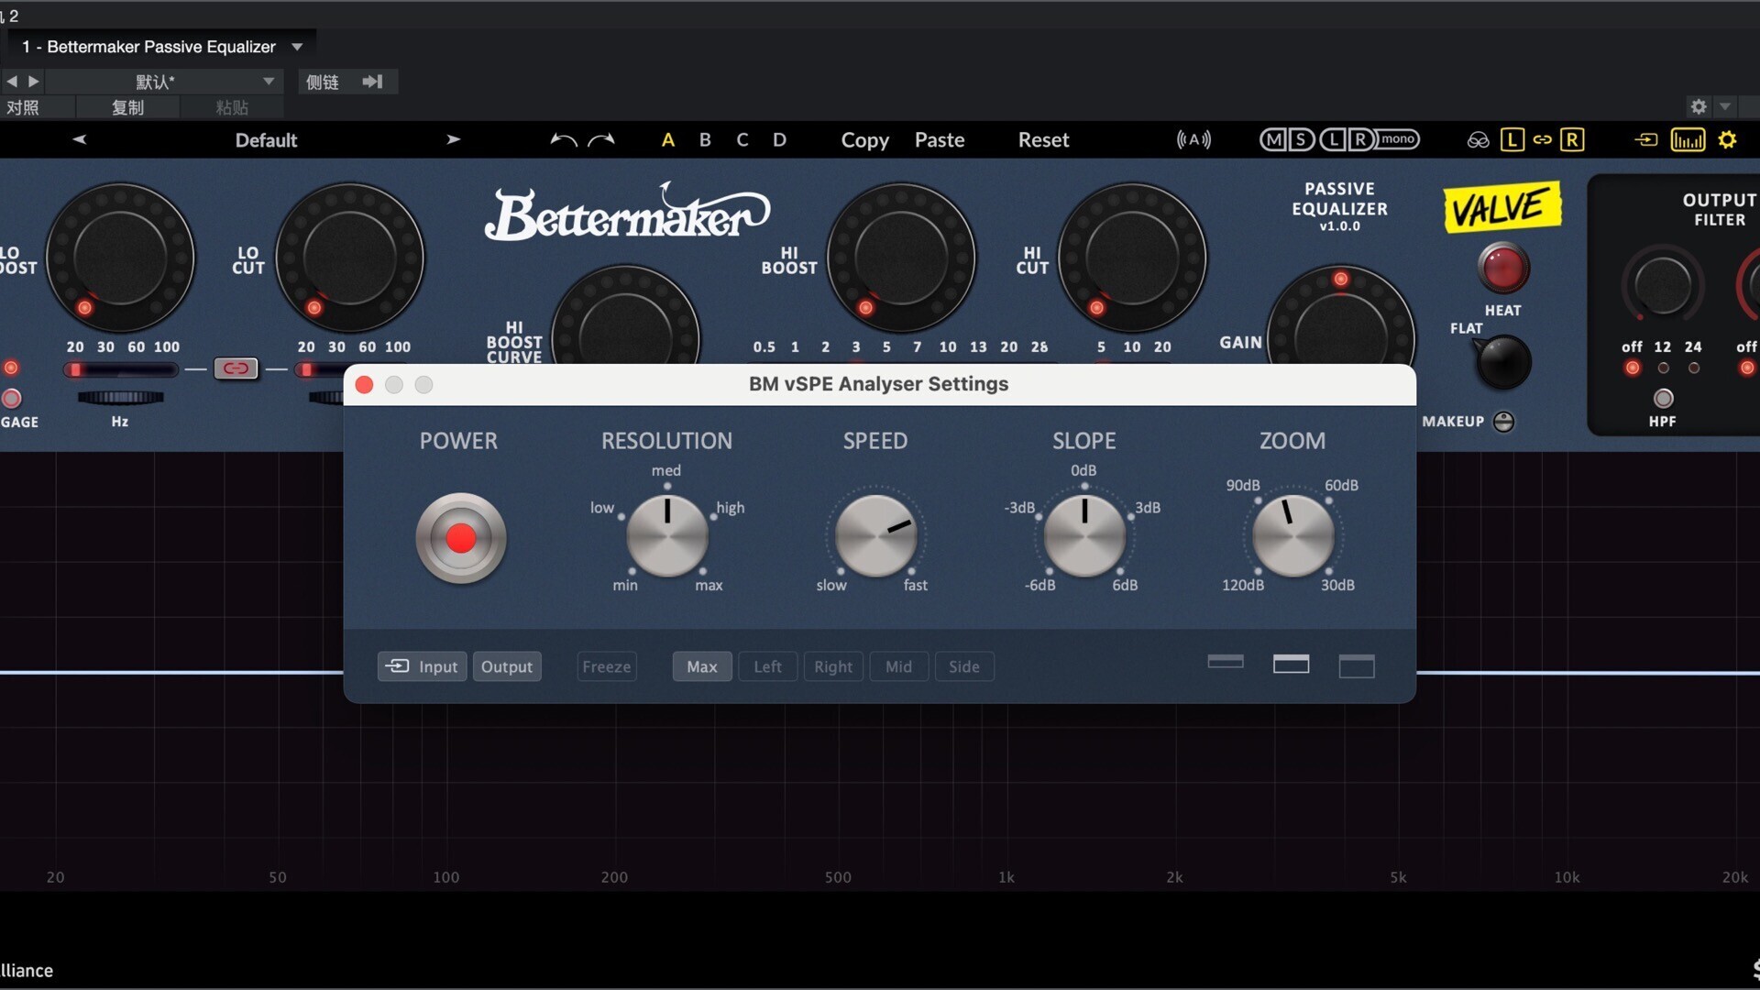The width and height of the screenshot is (1760, 990).
Task: Toggle the VALVE HEAT red button
Action: pyautogui.click(x=1502, y=269)
